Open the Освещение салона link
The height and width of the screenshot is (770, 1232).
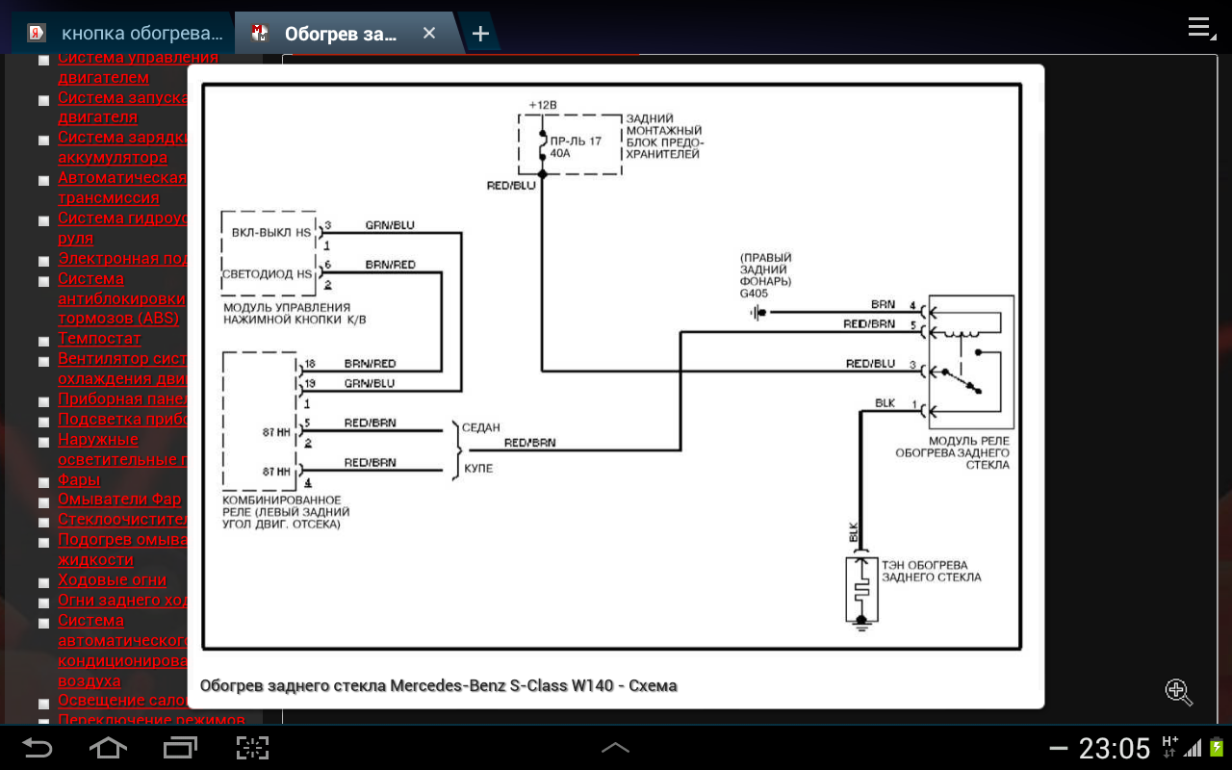point(122,701)
